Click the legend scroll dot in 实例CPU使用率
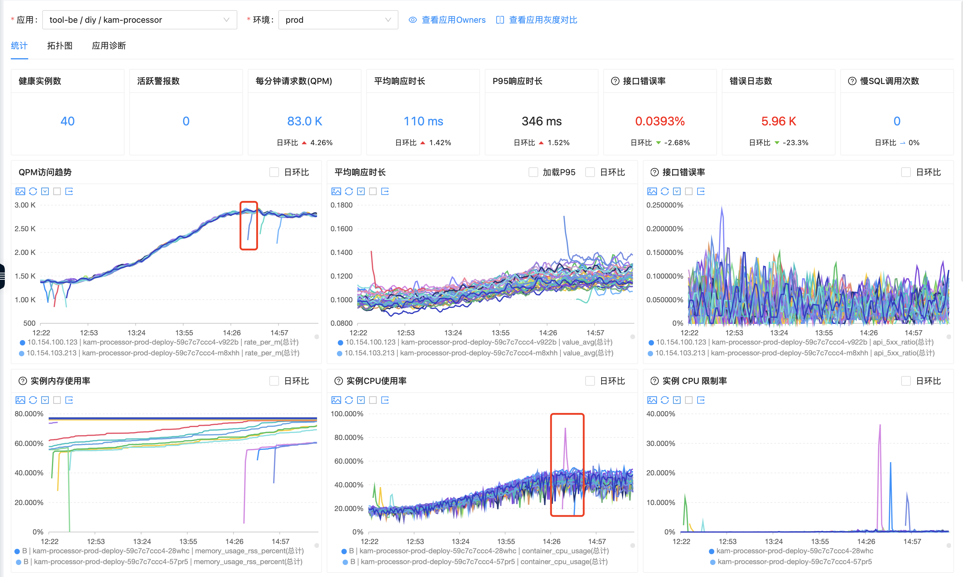This screenshot has width=963, height=577. (x=632, y=546)
